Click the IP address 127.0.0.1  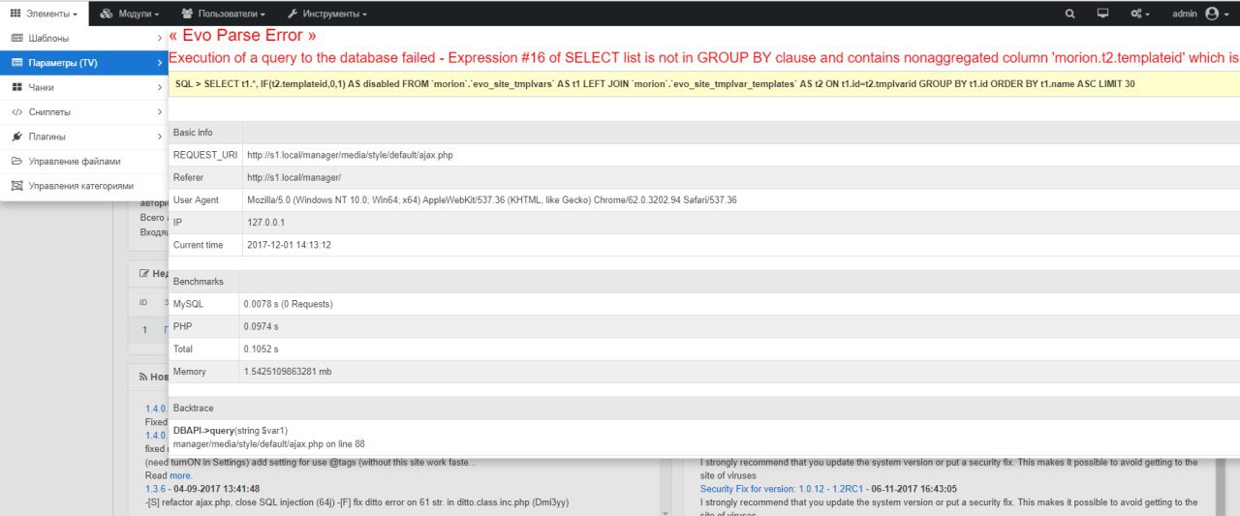click(x=266, y=223)
